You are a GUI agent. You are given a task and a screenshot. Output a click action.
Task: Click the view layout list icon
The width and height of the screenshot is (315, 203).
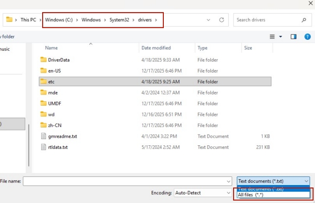272,36
